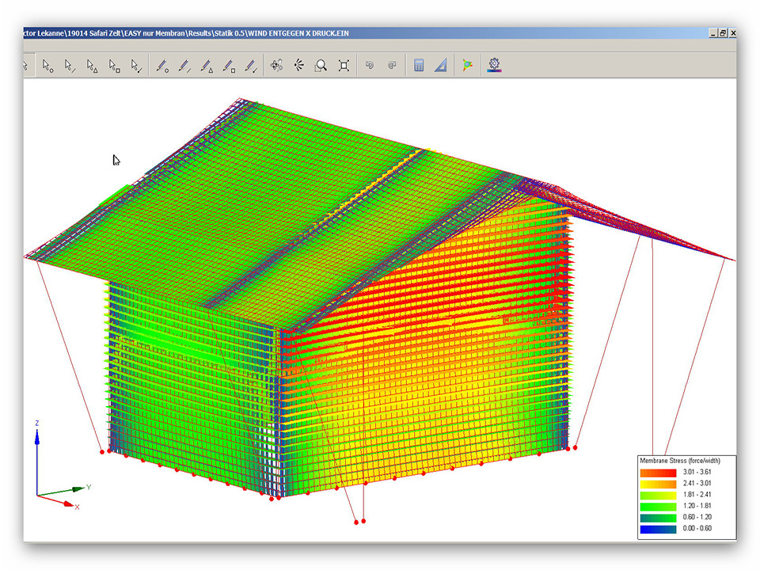Restore down the document window
This screenshot has width=760, height=570.
pyautogui.click(x=723, y=33)
